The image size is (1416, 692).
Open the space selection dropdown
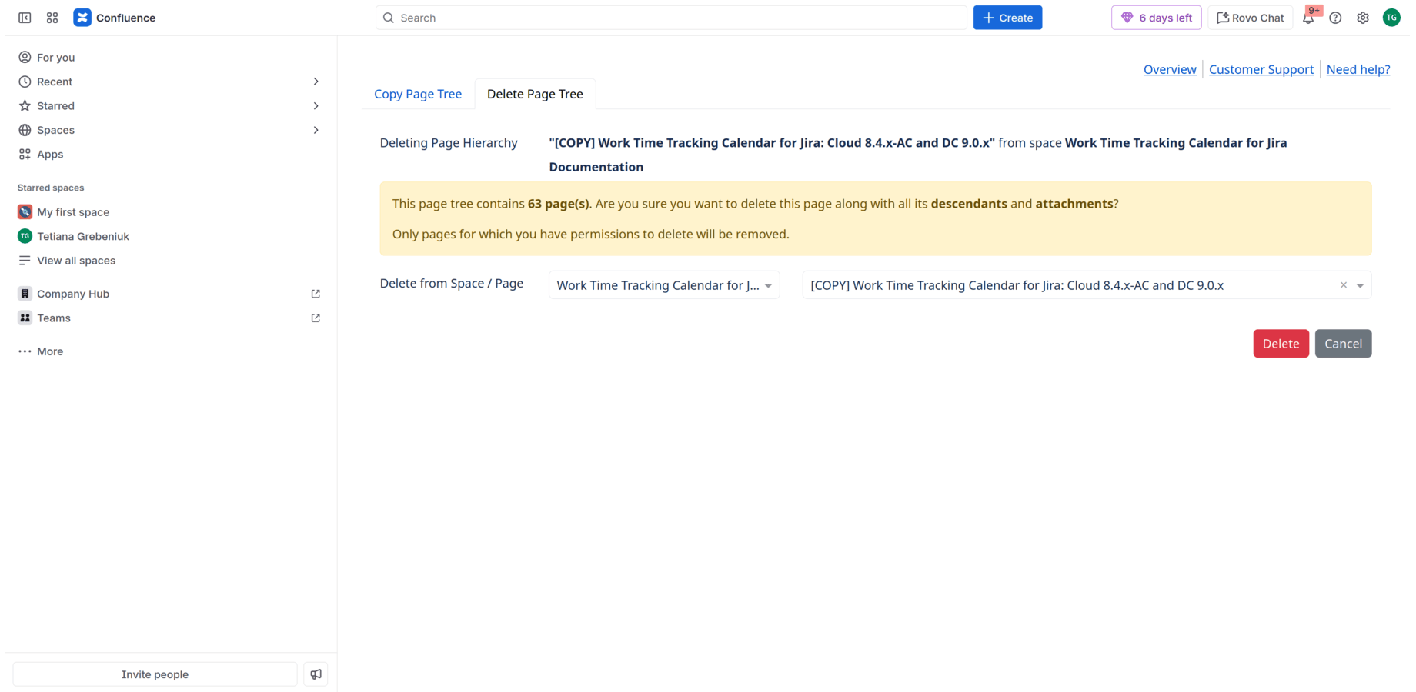point(663,285)
